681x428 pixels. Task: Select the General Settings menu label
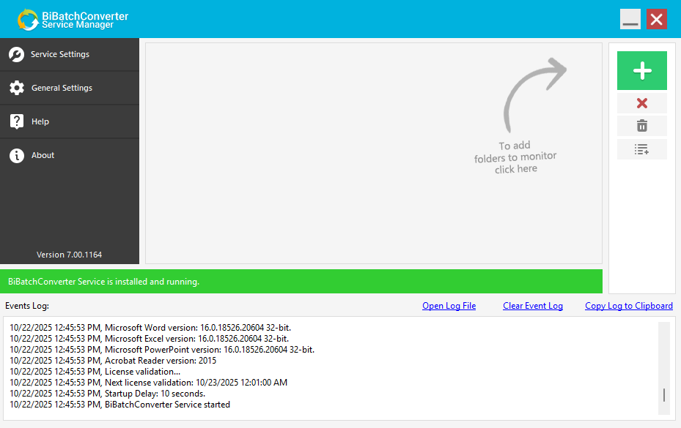[x=62, y=88]
